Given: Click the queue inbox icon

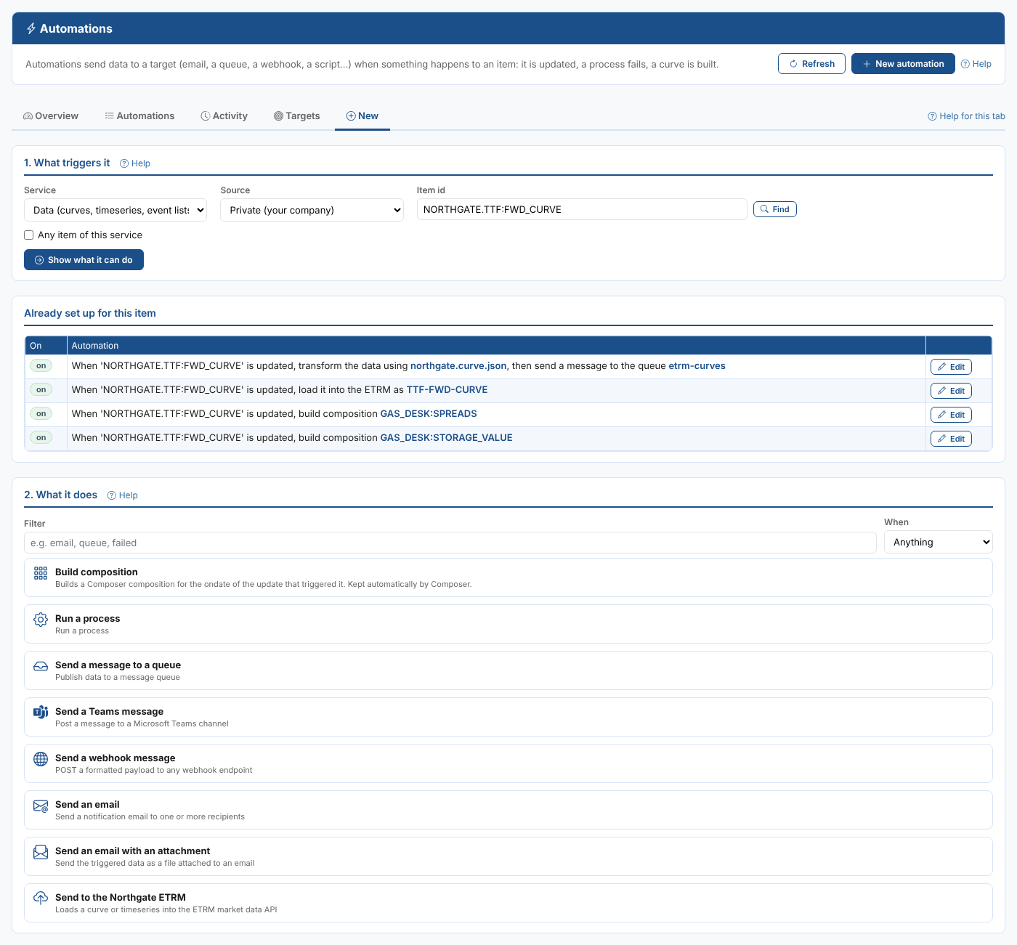Looking at the screenshot, I should [41, 666].
